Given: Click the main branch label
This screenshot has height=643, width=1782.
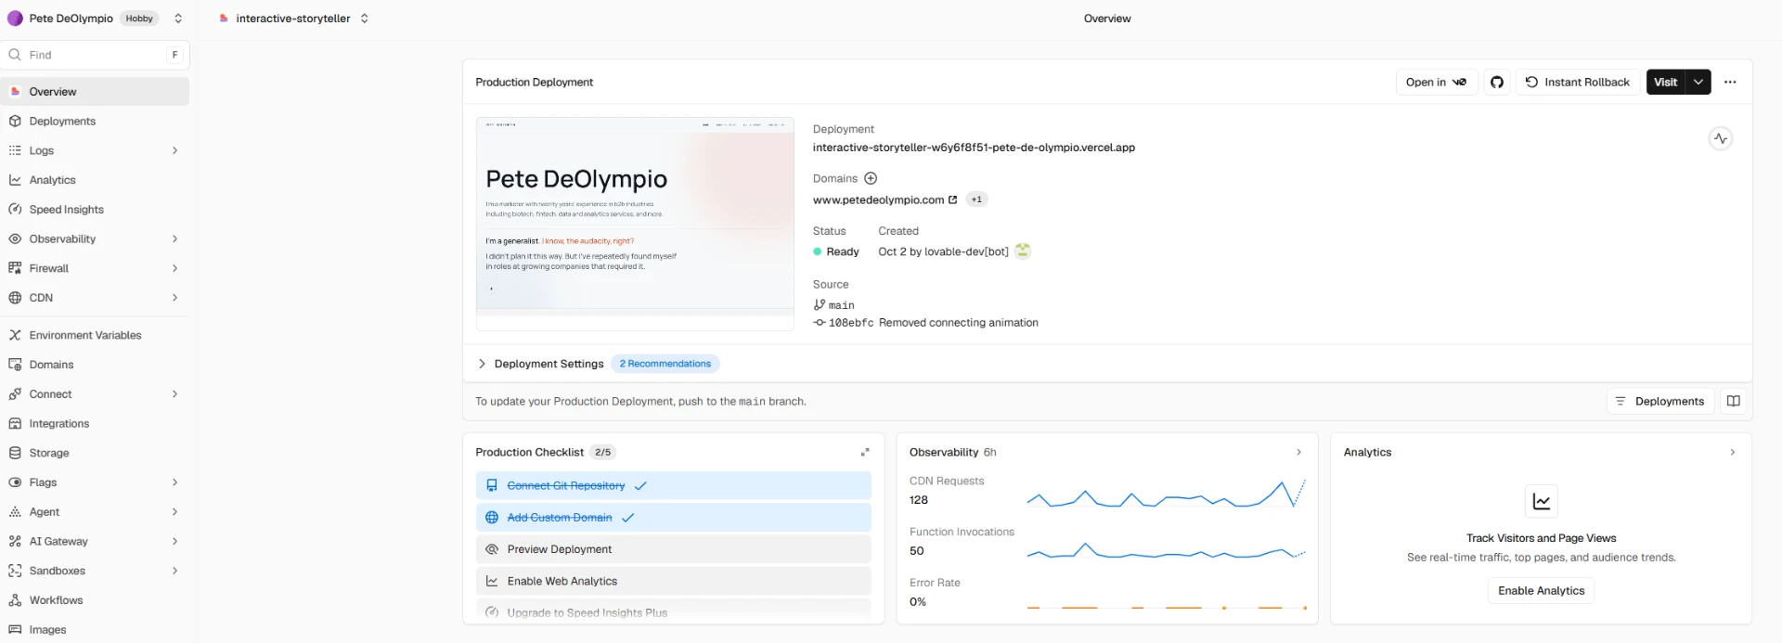Looking at the screenshot, I should pos(841,305).
